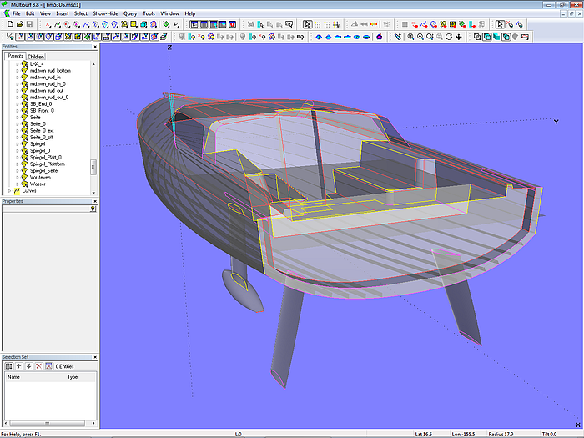
Task: Open the Insert menu
Action: [x=63, y=13]
